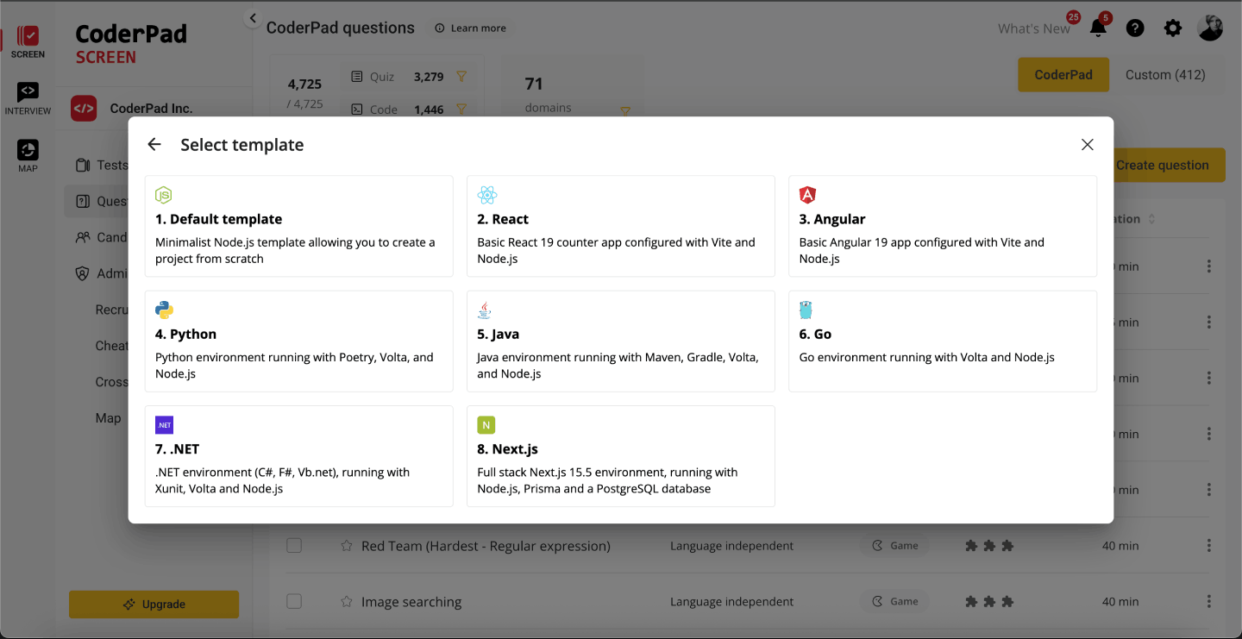Choose the Default Node.js template
1242x639 pixels.
point(298,226)
